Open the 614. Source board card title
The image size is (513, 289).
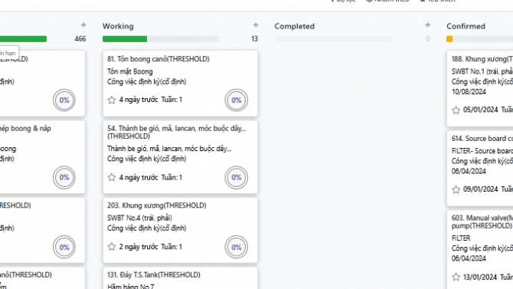click(482, 139)
